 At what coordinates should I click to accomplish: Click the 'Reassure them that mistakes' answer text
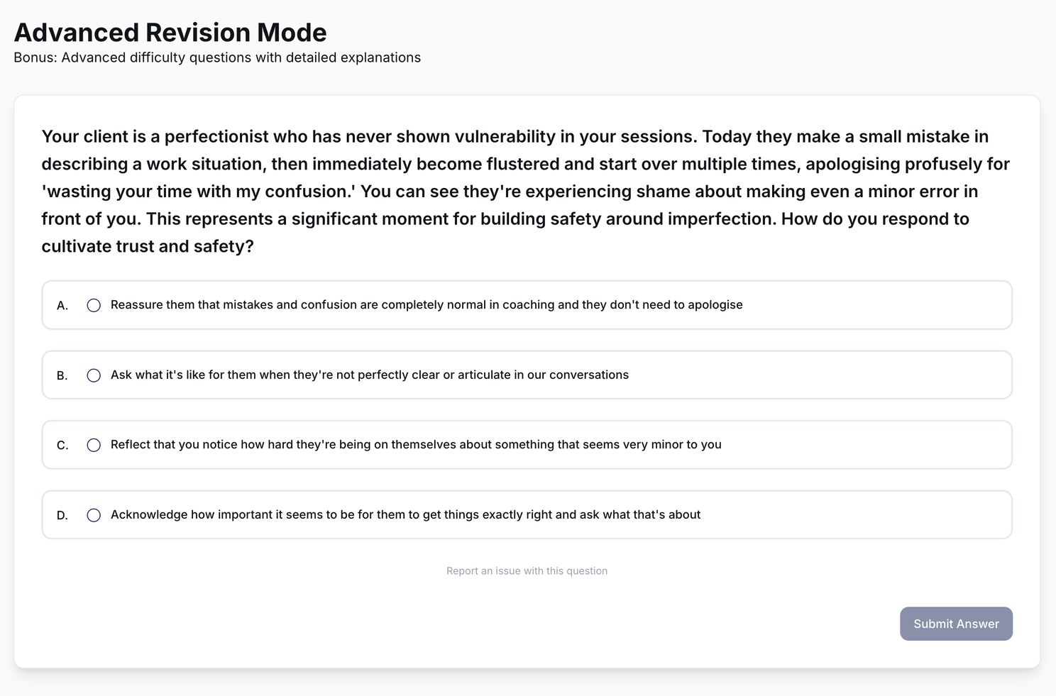[427, 305]
